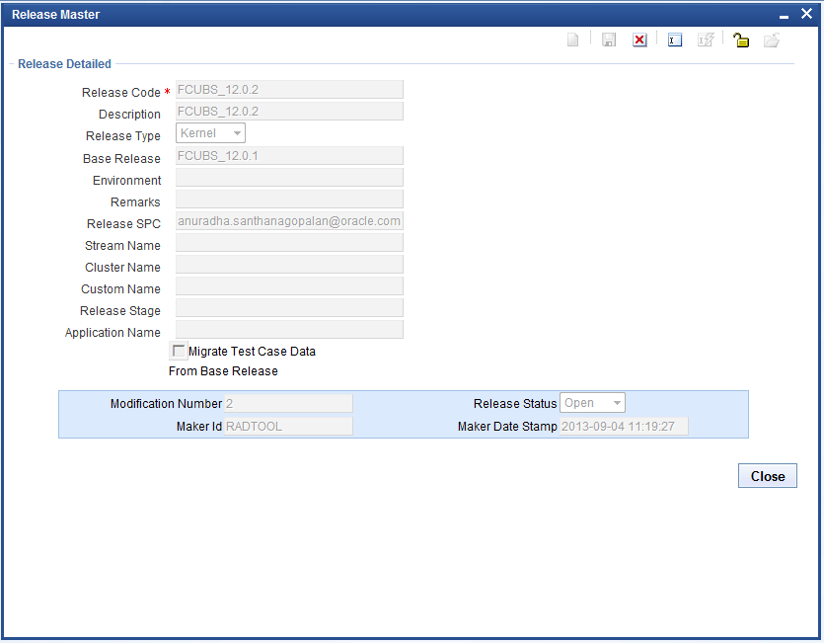The height and width of the screenshot is (643, 824).
Task: Click the Stream Name field
Action: pos(289,243)
